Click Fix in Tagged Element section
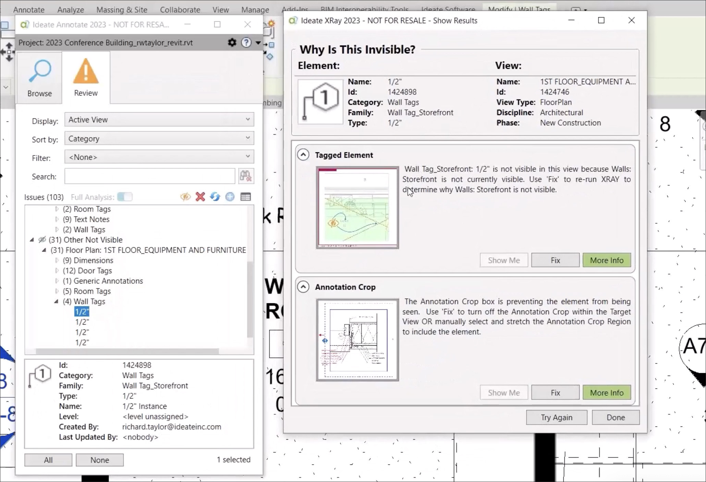 point(555,260)
